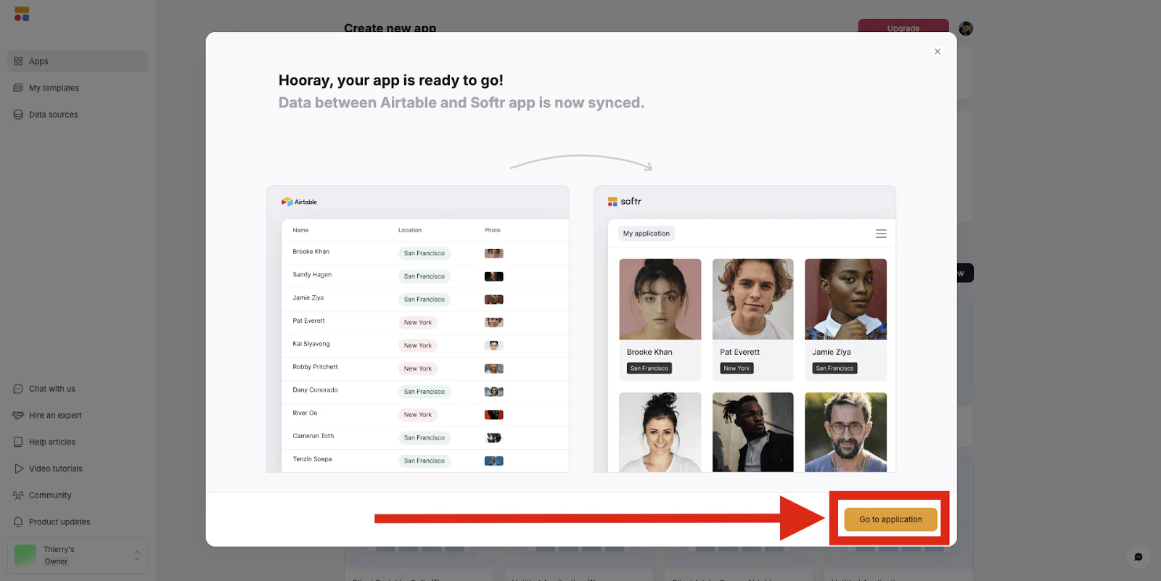Screen dimensions: 1161x581
Task: Click the Product updates bell icon
Action: point(18,522)
